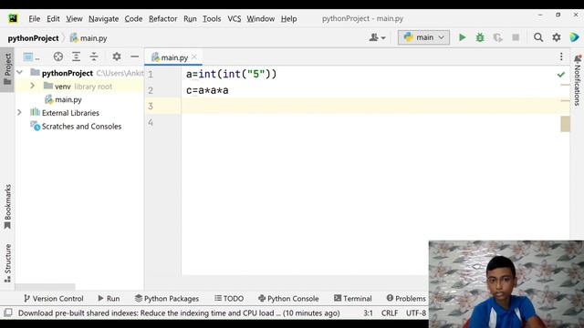The image size is (584, 328).
Task: Open Project view selector dropdown
Action: coord(31,56)
